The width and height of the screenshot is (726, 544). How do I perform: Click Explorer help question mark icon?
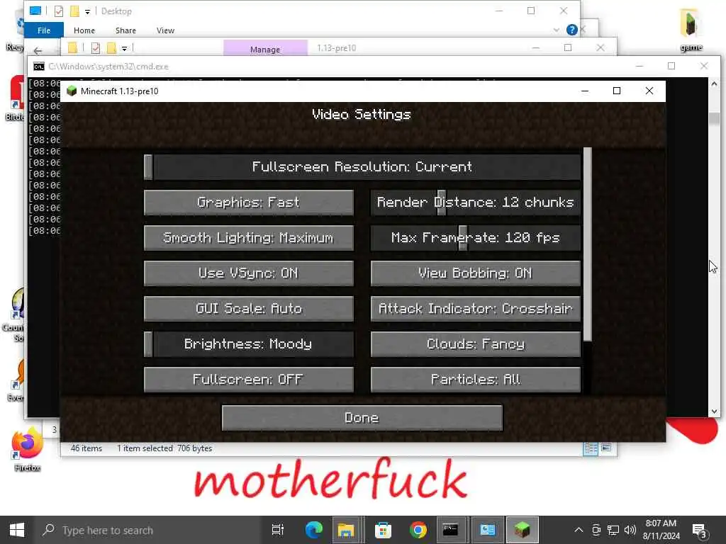[572, 30]
